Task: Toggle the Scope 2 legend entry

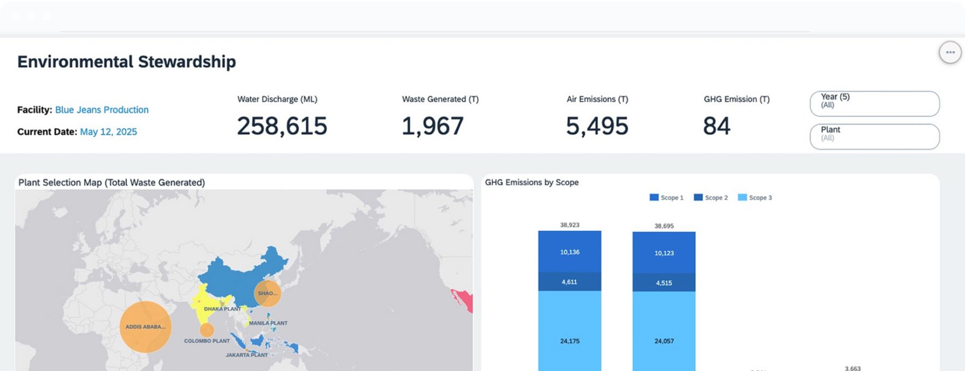Action: [710, 198]
